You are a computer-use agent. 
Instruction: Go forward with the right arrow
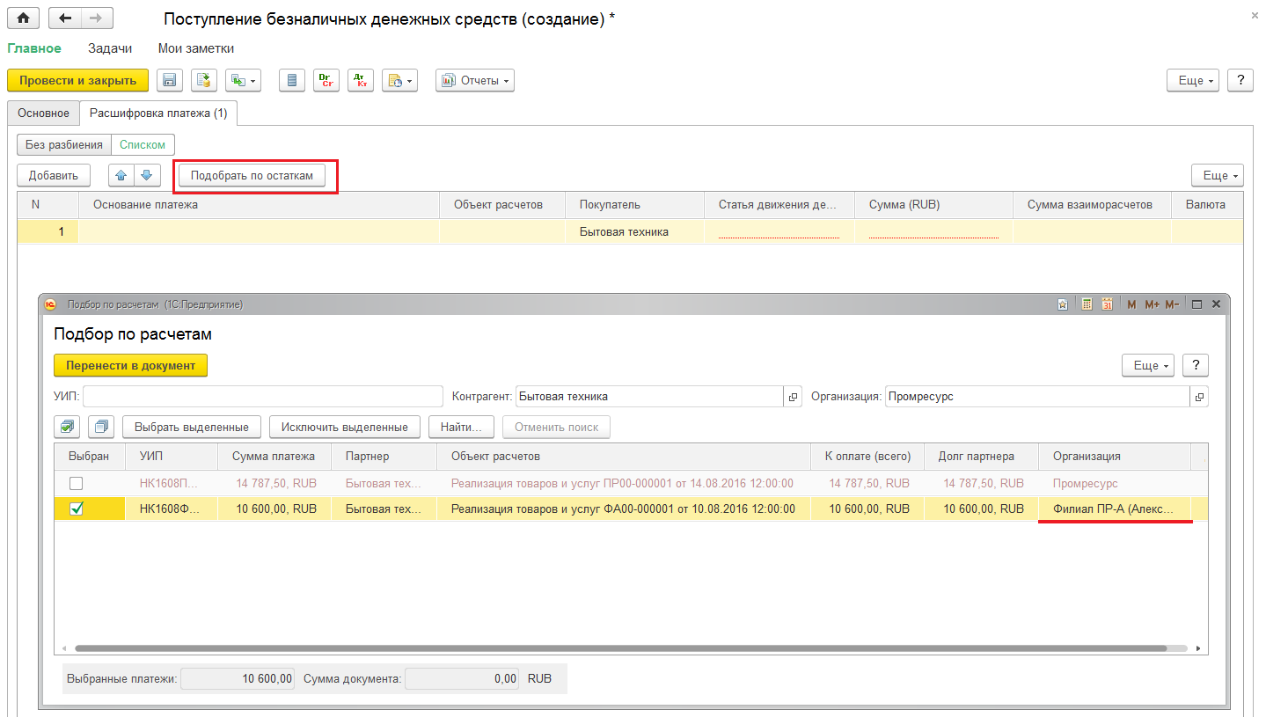(97, 18)
